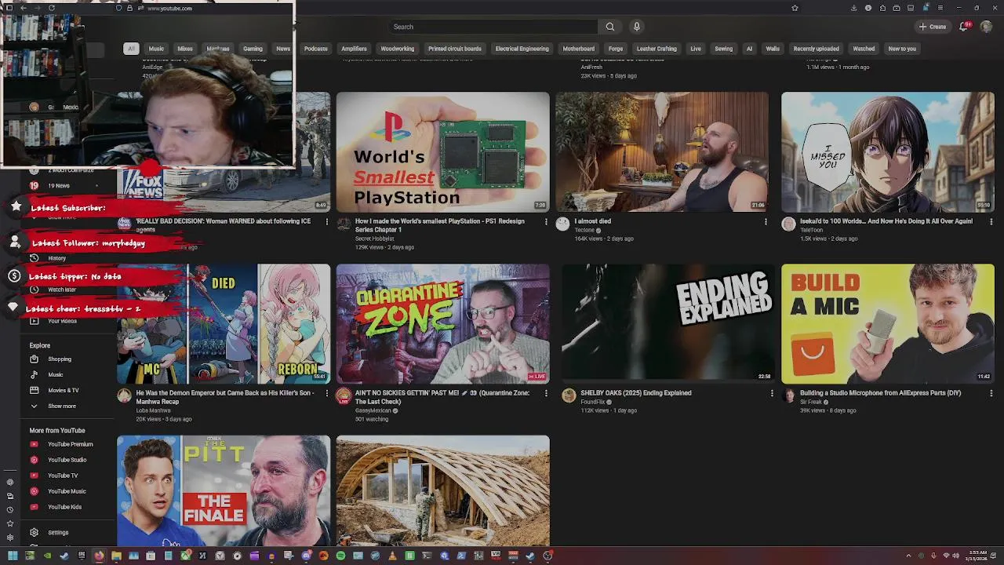Select the Podcasts filter chip
The width and height of the screenshot is (1004, 565).
pyautogui.click(x=315, y=49)
